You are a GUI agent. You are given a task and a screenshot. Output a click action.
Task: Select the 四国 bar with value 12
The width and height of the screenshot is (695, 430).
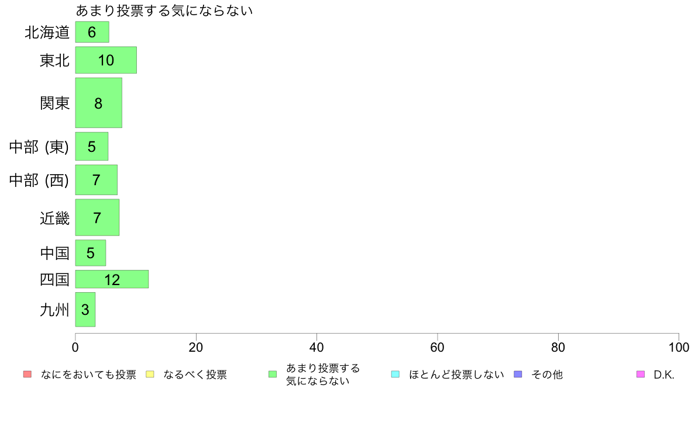tap(112, 279)
